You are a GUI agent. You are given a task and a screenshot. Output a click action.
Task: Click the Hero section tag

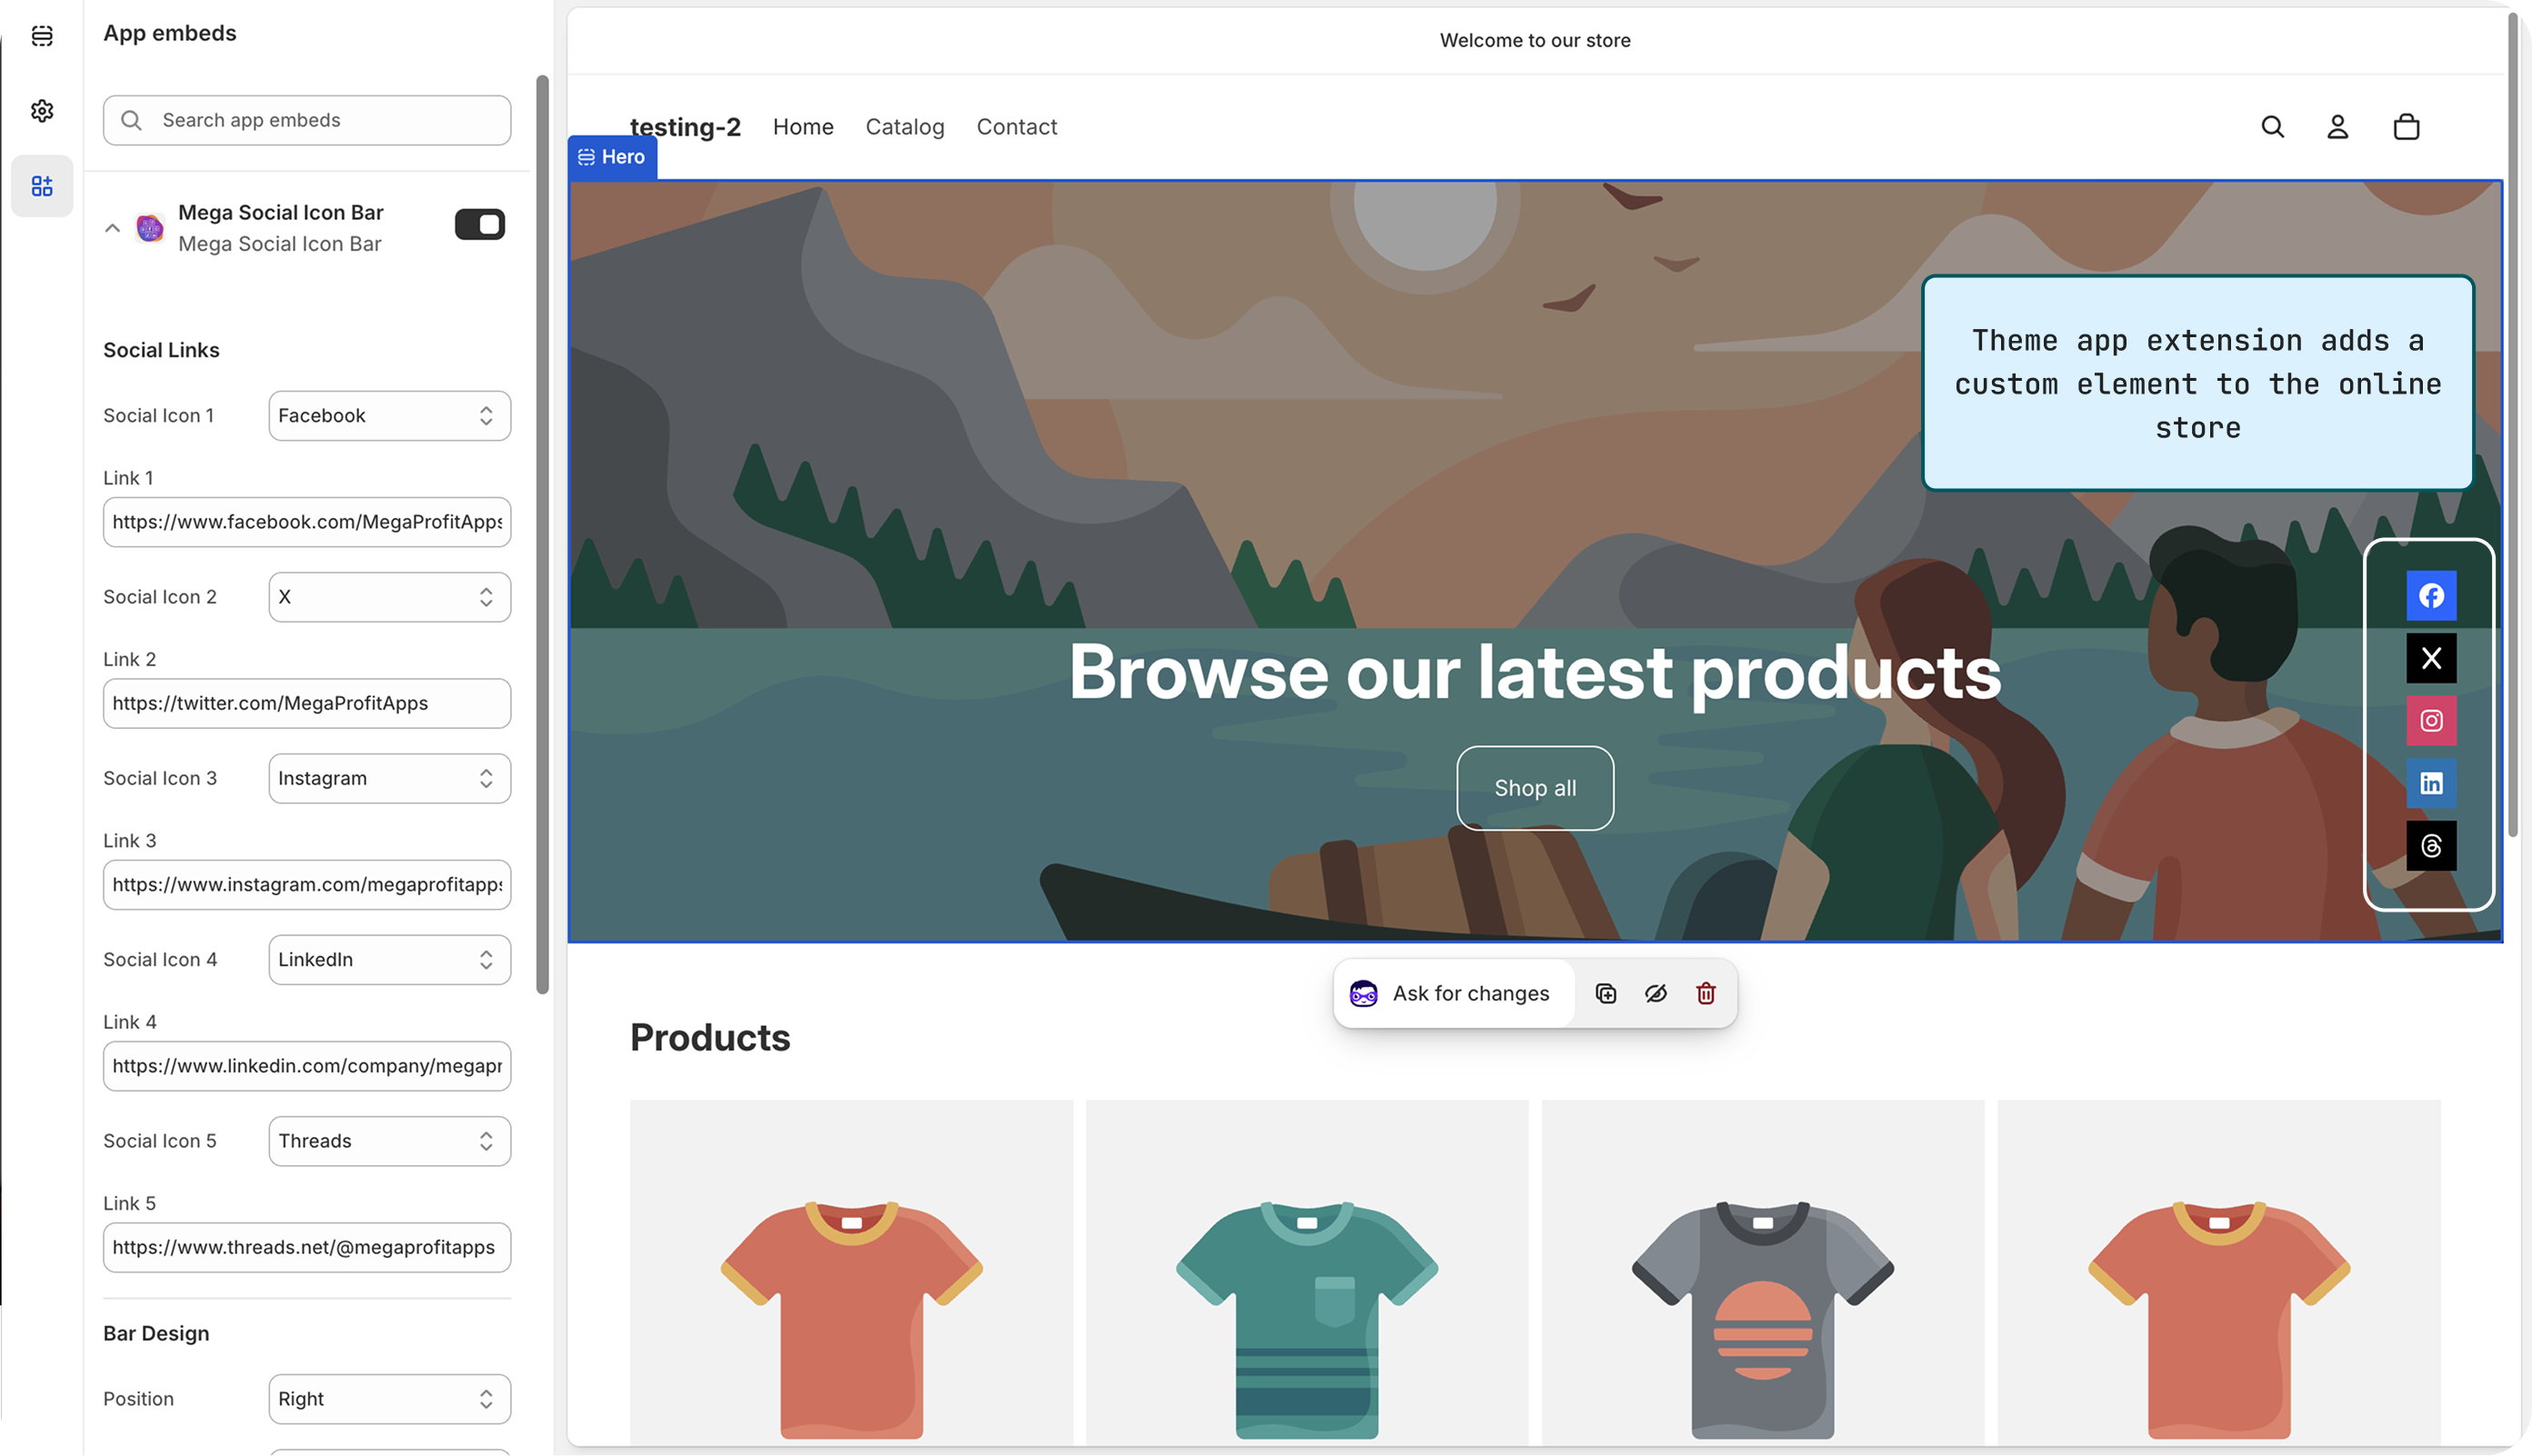coord(612,157)
